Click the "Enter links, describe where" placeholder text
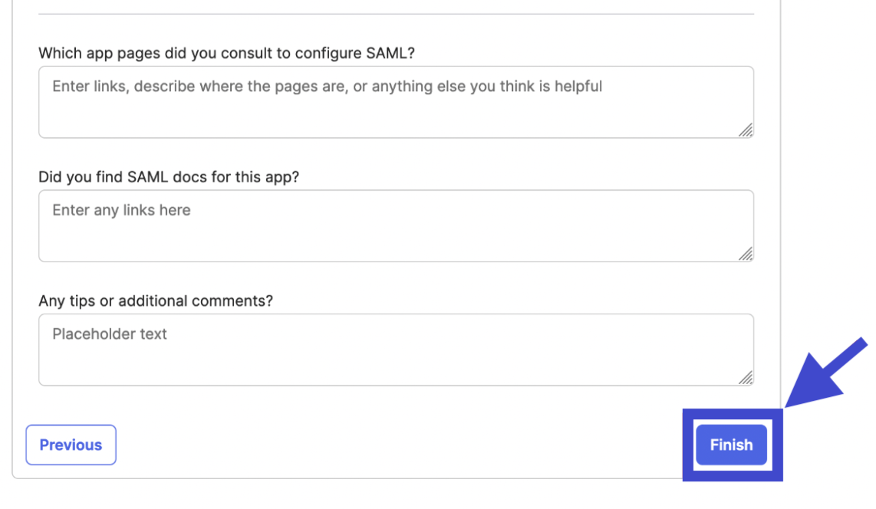876x509 pixels. point(327,87)
